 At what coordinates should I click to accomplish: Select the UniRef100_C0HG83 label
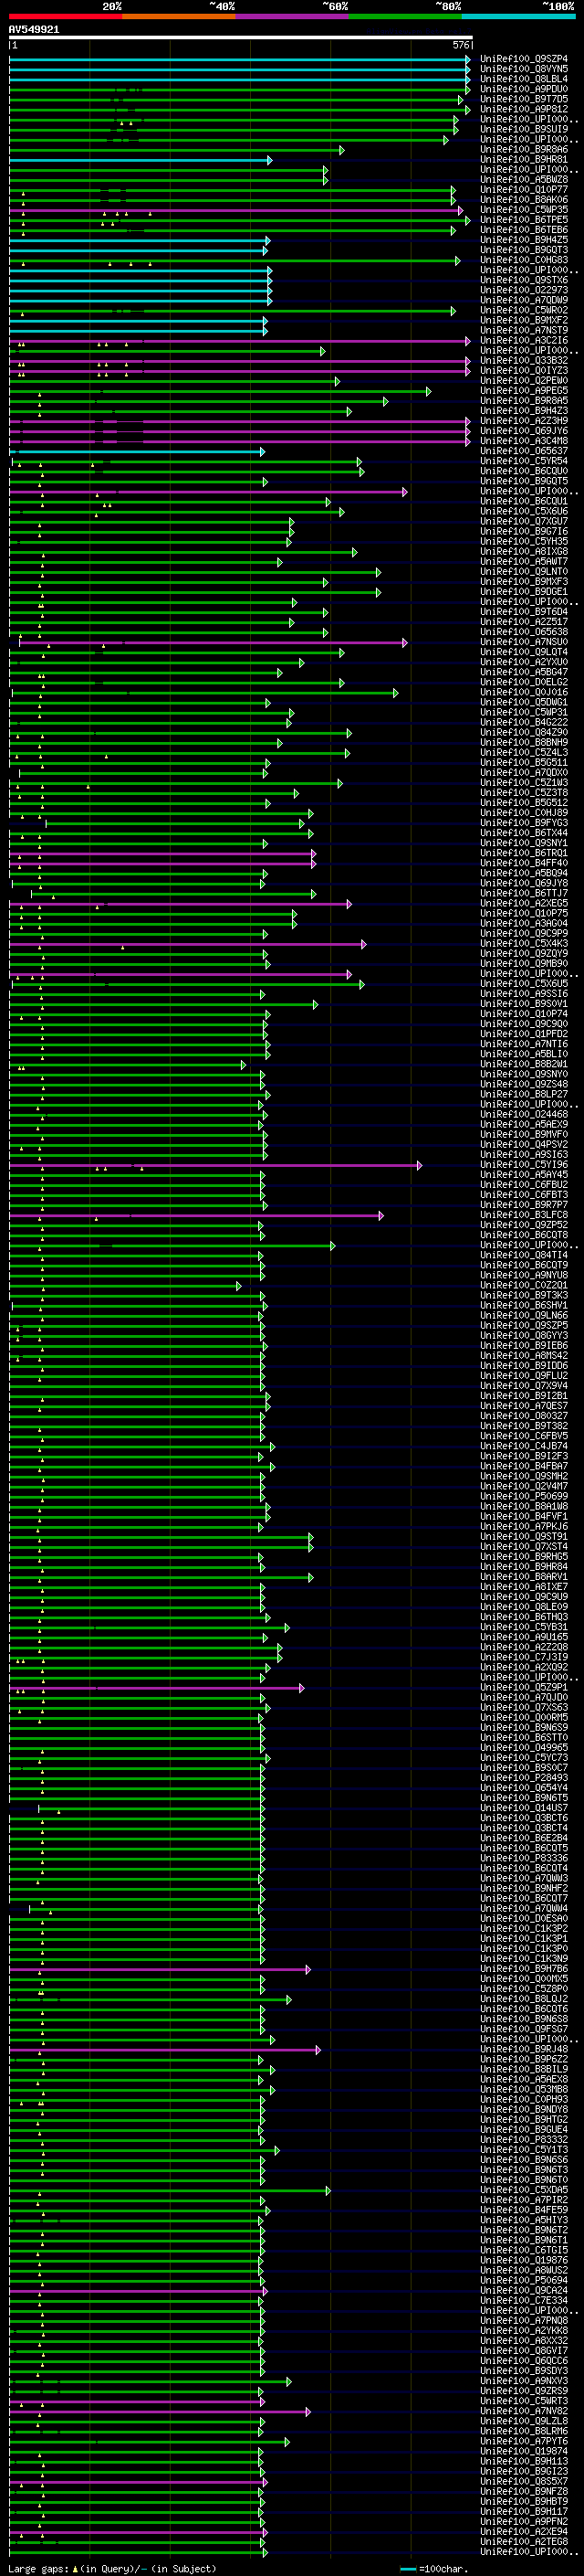point(524,260)
